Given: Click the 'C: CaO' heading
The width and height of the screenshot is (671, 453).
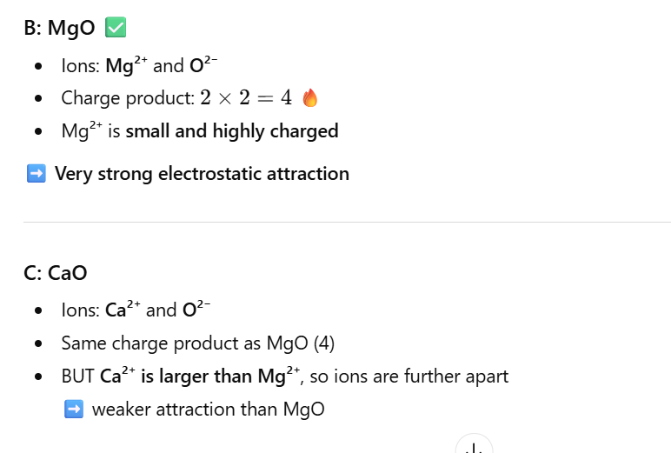Looking at the screenshot, I should [x=55, y=273].
